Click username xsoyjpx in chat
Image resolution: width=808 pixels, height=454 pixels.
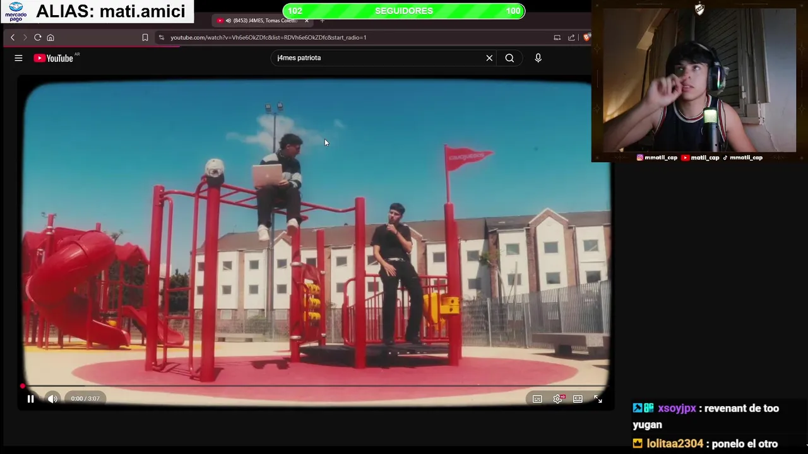coord(677,409)
